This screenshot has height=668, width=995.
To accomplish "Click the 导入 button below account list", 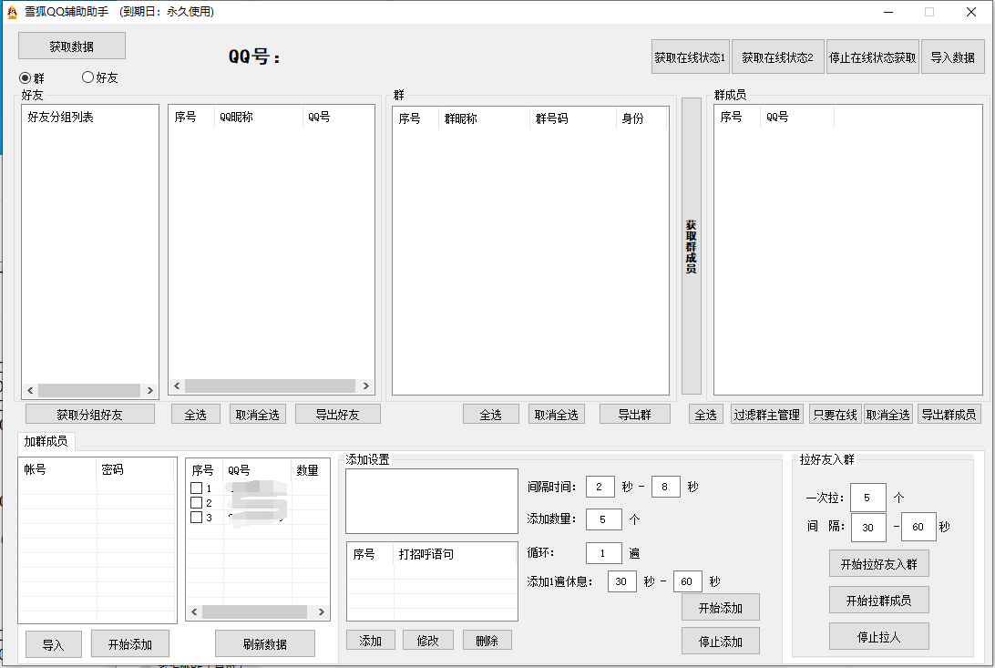I will pos(53,644).
